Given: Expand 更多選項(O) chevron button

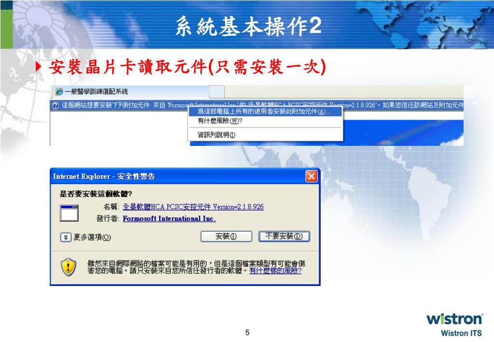Looking at the screenshot, I should point(66,237).
